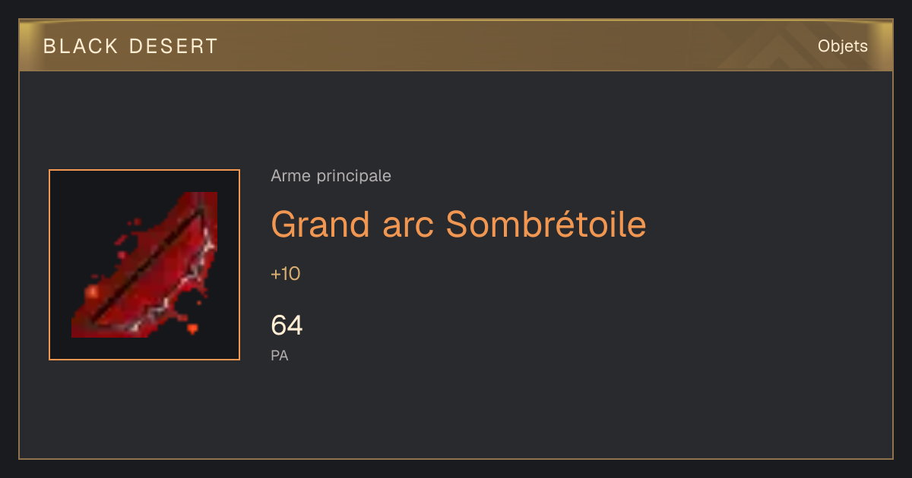Click the word Sombrétoile in the title
Viewport: 912px width, 478px height.
tap(546, 224)
